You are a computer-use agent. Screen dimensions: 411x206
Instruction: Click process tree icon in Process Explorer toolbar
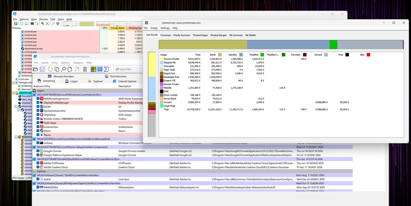click(37, 24)
